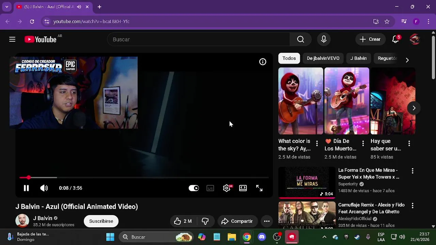This screenshot has height=245, width=436.
Task: Open File Explorer from taskbar
Action: pos(232,237)
